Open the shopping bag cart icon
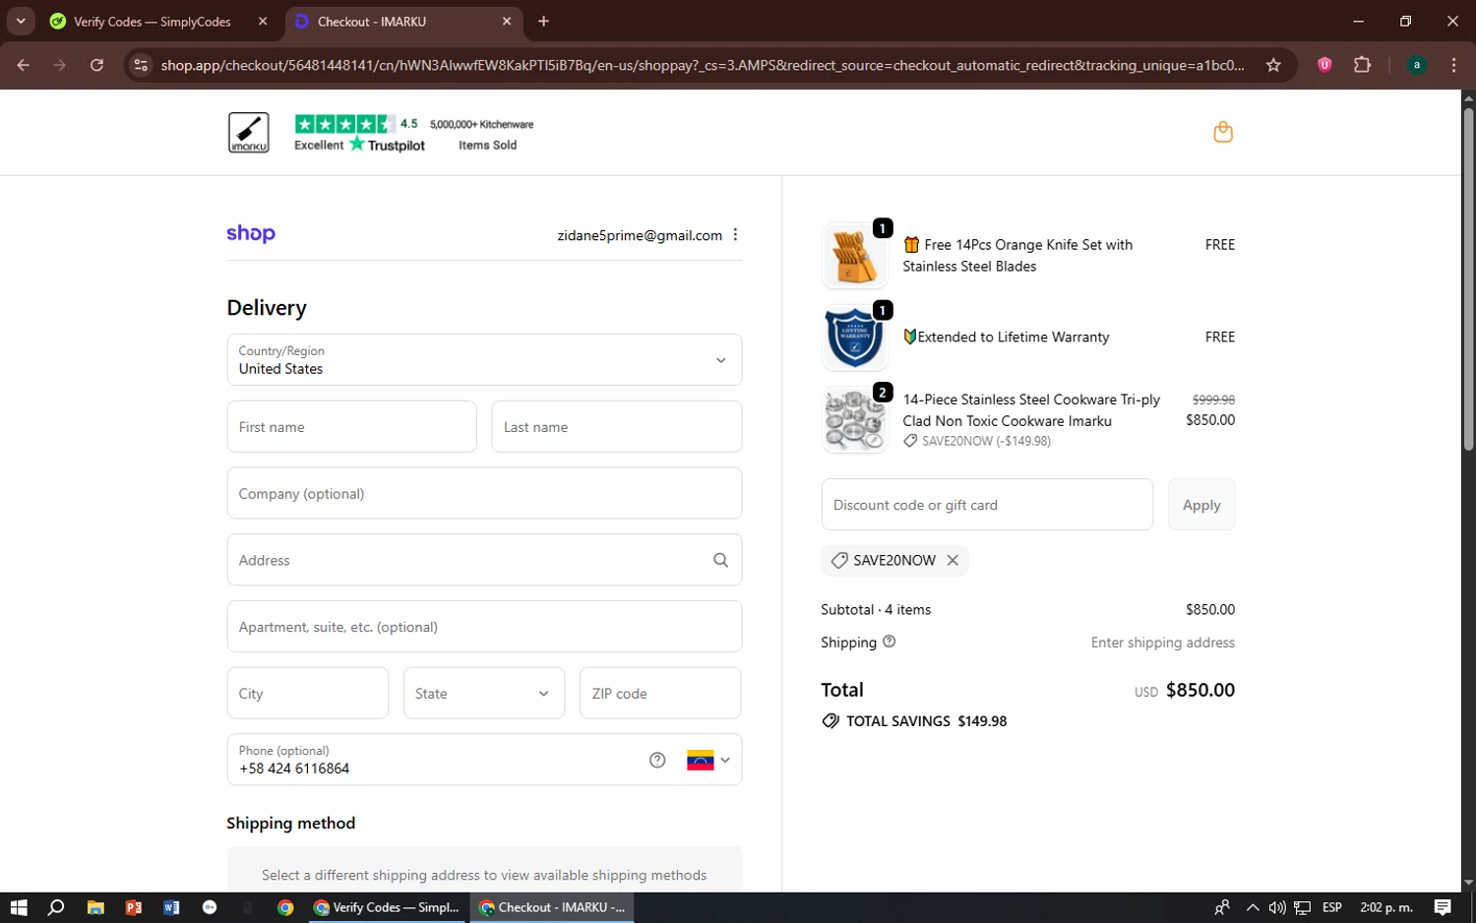 point(1223,132)
